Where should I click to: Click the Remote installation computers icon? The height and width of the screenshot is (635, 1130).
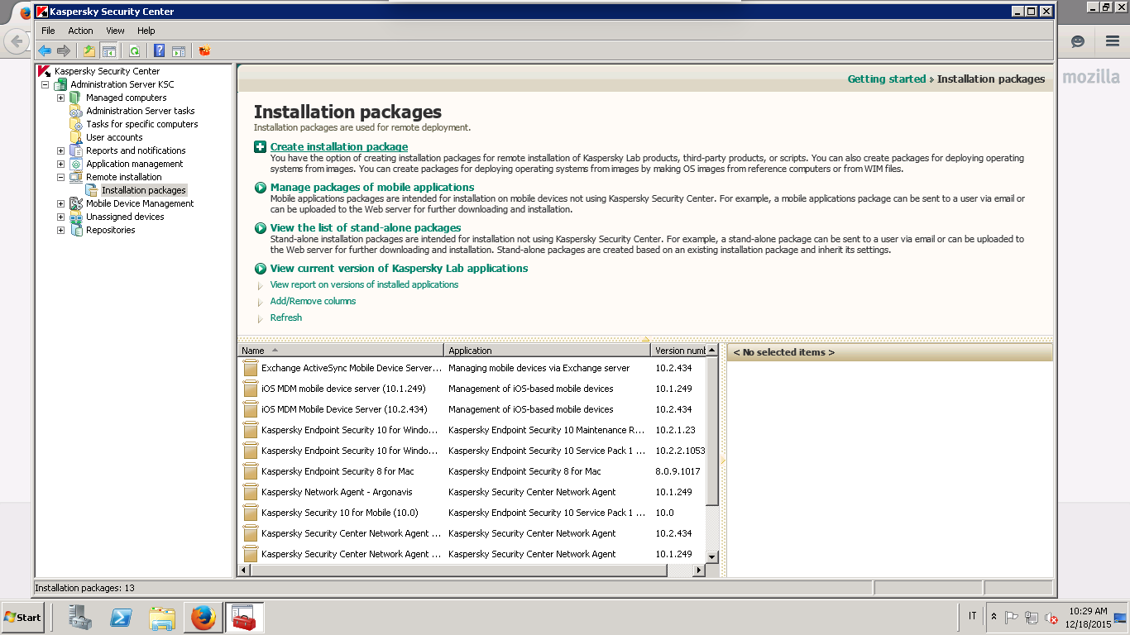pyautogui.click(x=76, y=177)
